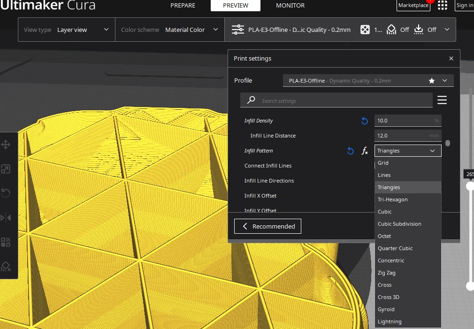
Task: Switch to the PREPARE tab
Action: [x=183, y=6]
